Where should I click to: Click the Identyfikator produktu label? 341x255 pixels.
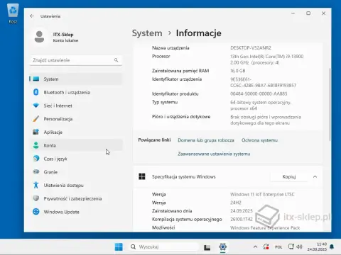pos(175,93)
